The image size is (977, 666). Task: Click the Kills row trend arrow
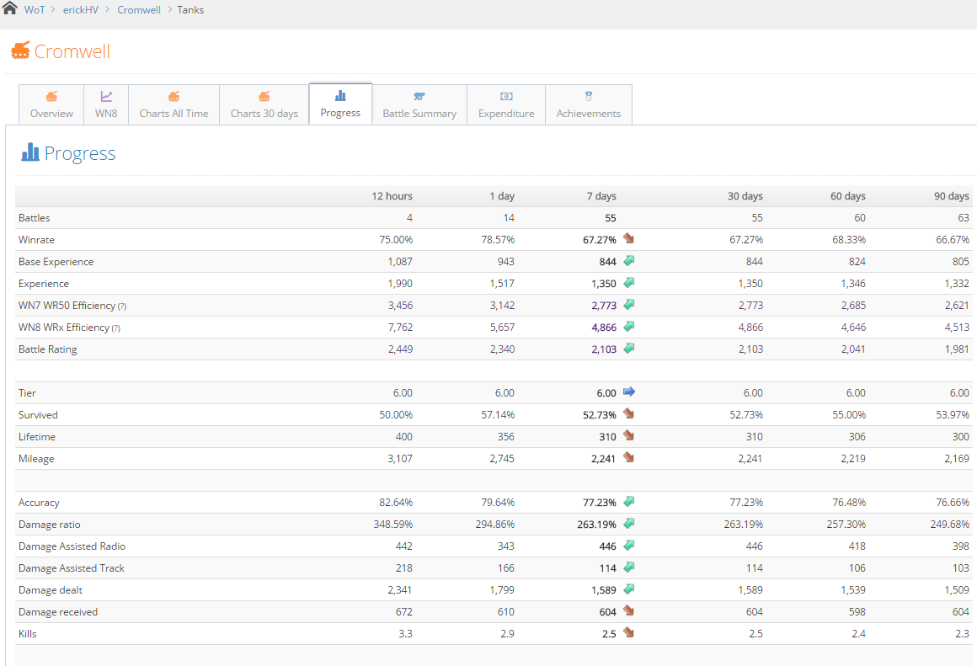628,633
